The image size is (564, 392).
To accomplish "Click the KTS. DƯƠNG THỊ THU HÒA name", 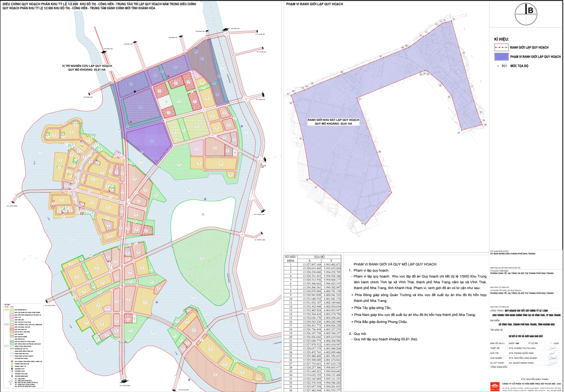I will point(522,348).
